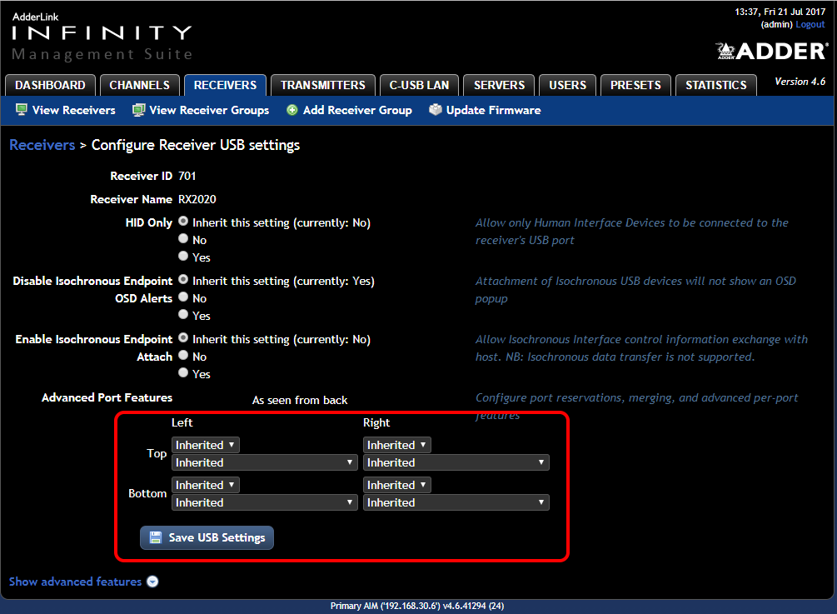Image resolution: width=837 pixels, height=614 pixels.
Task: Click the View Receivers monitor icon
Action: pyautogui.click(x=22, y=110)
